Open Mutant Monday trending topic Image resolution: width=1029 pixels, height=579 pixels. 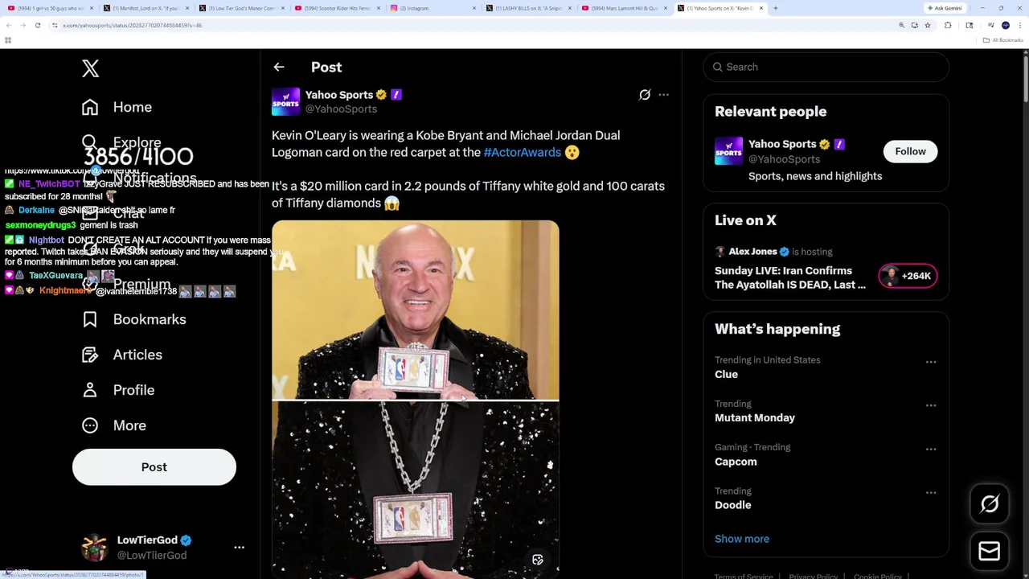tap(755, 418)
